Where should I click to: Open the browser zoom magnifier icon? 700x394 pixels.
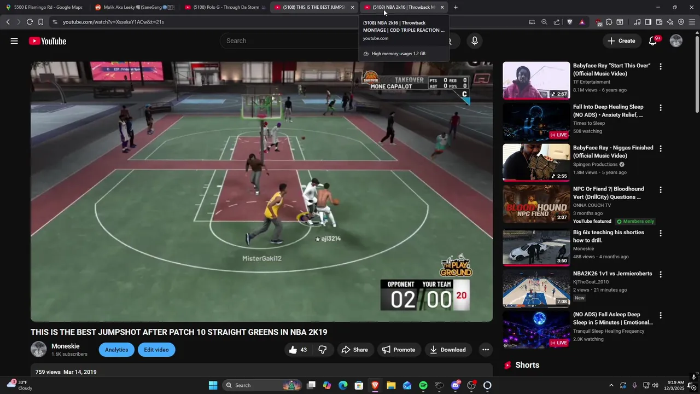544,22
